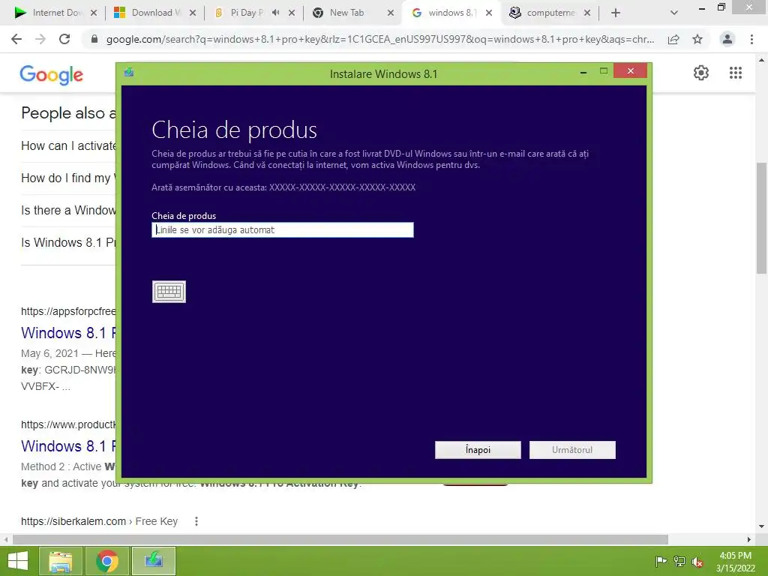Screen dimensions: 768x576
Task: Go back in Chrome
Action: (x=16, y=39)
